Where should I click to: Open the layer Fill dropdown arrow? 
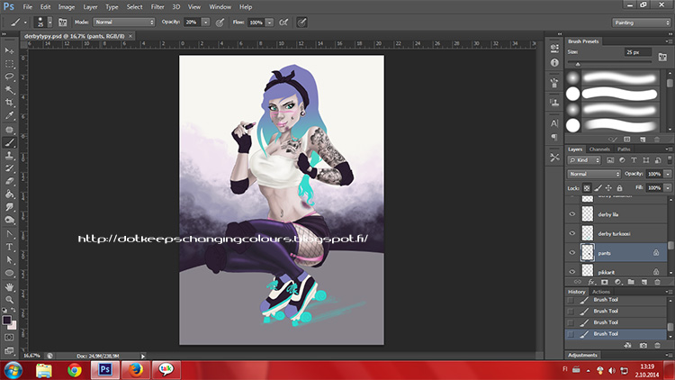pyautogui.click(x=668, y=188)
